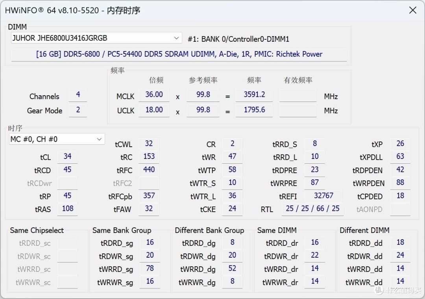Click the tWRWR_sg value 16

150,282
